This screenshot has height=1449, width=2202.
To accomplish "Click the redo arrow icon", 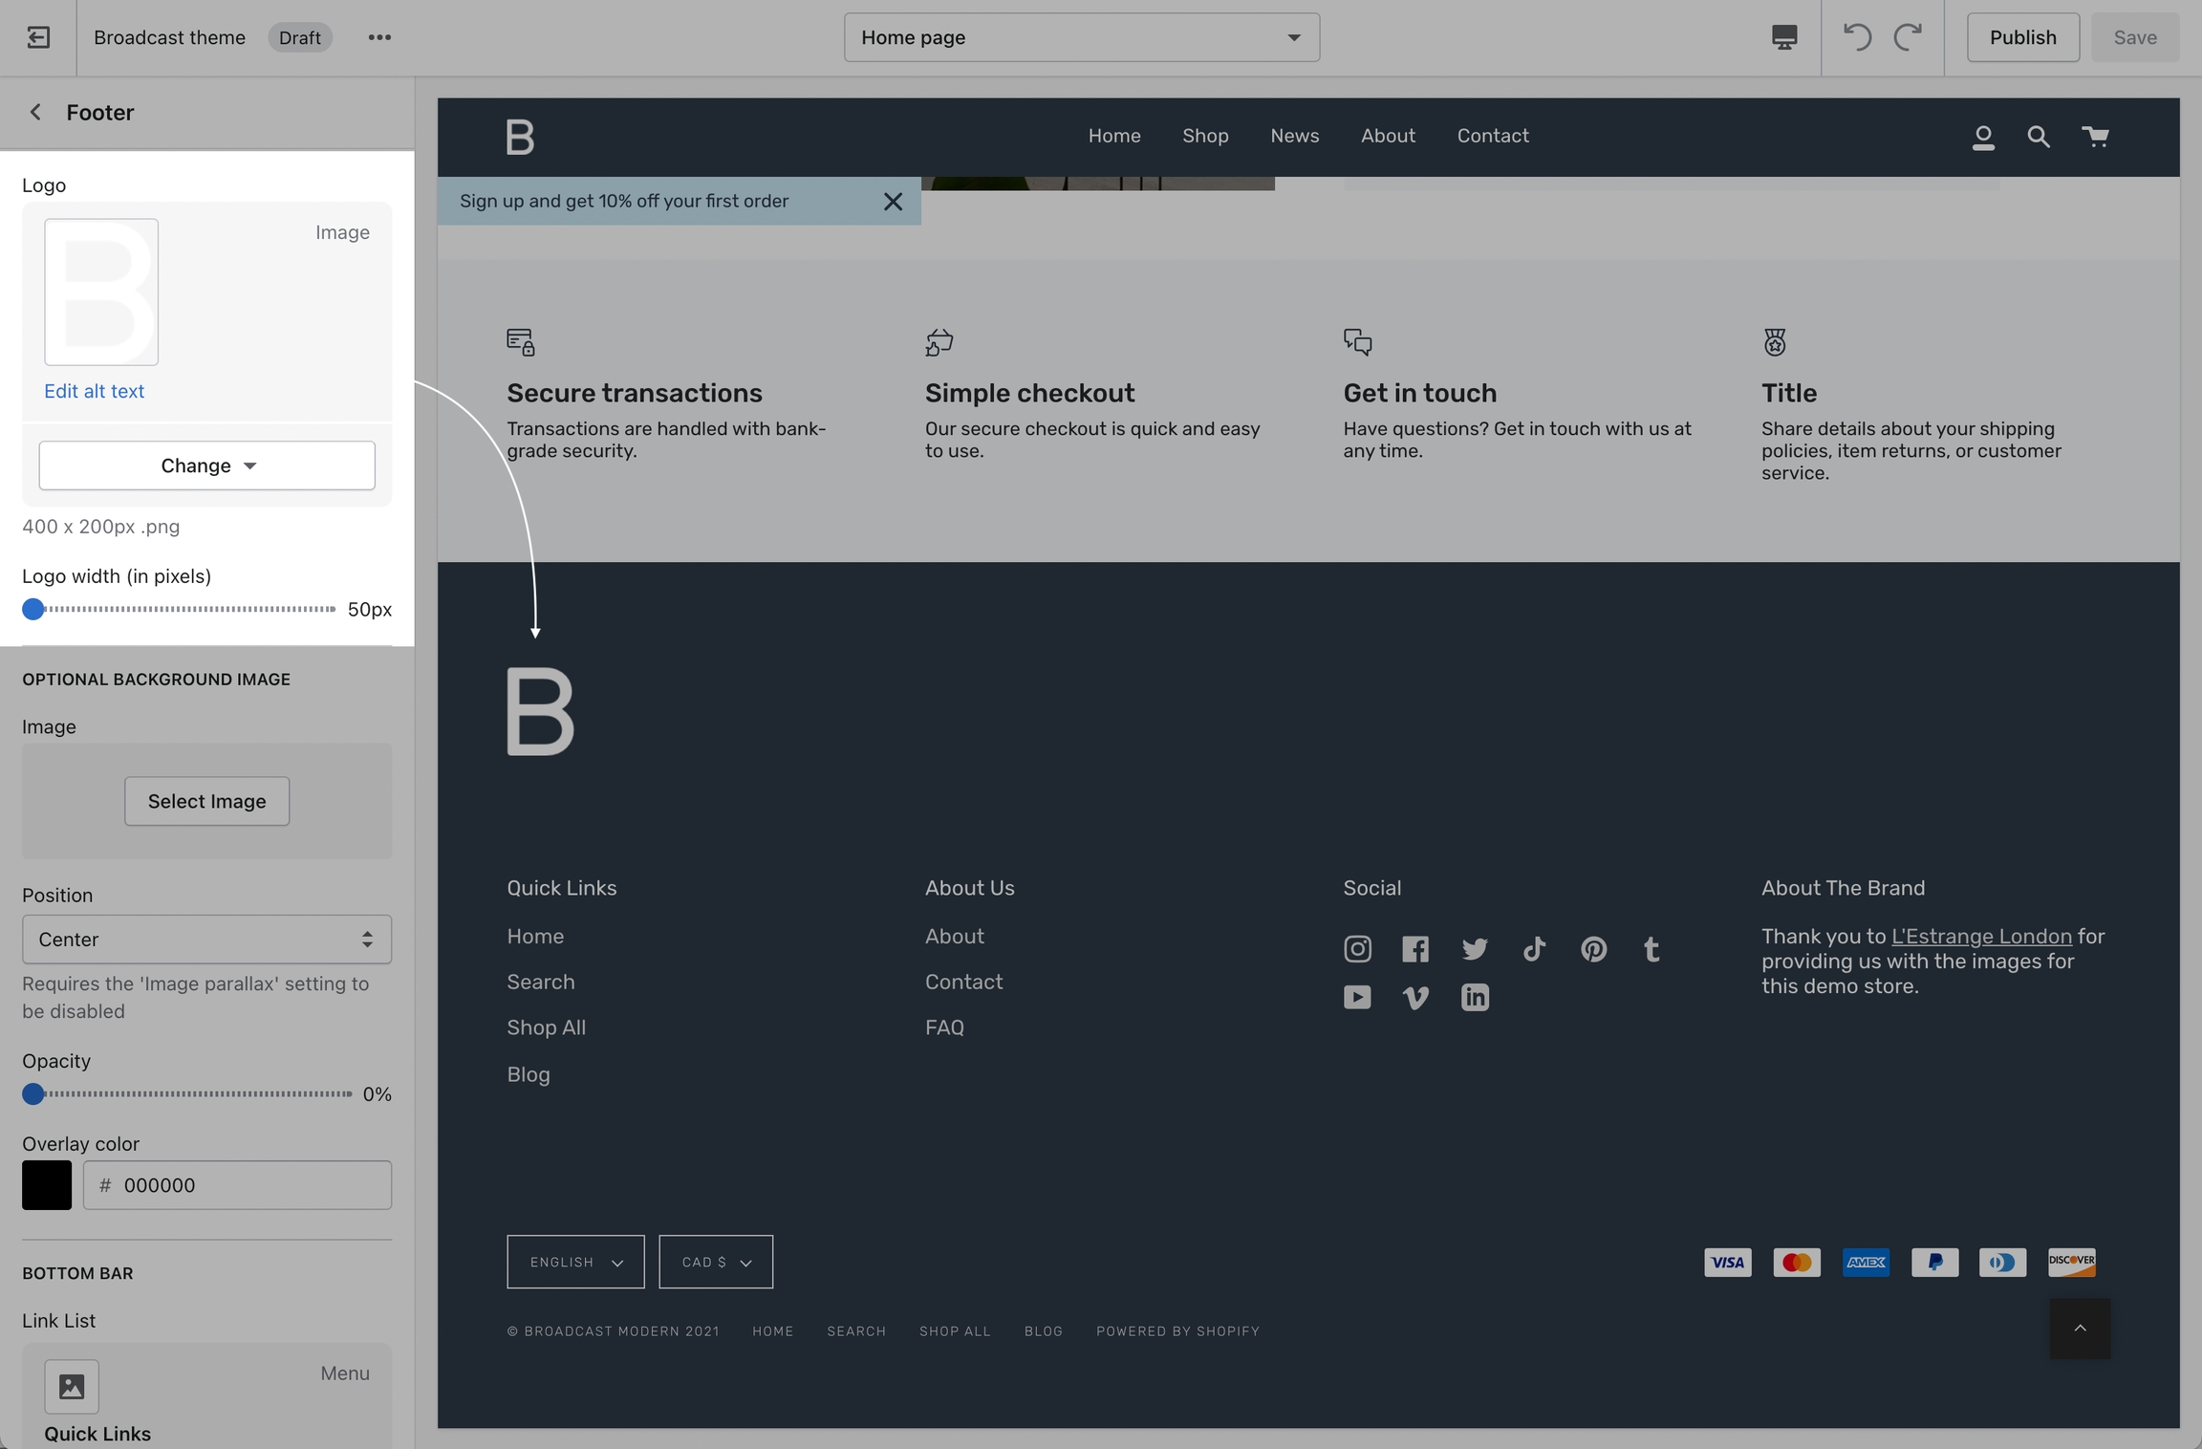I will pos(1908,37).
